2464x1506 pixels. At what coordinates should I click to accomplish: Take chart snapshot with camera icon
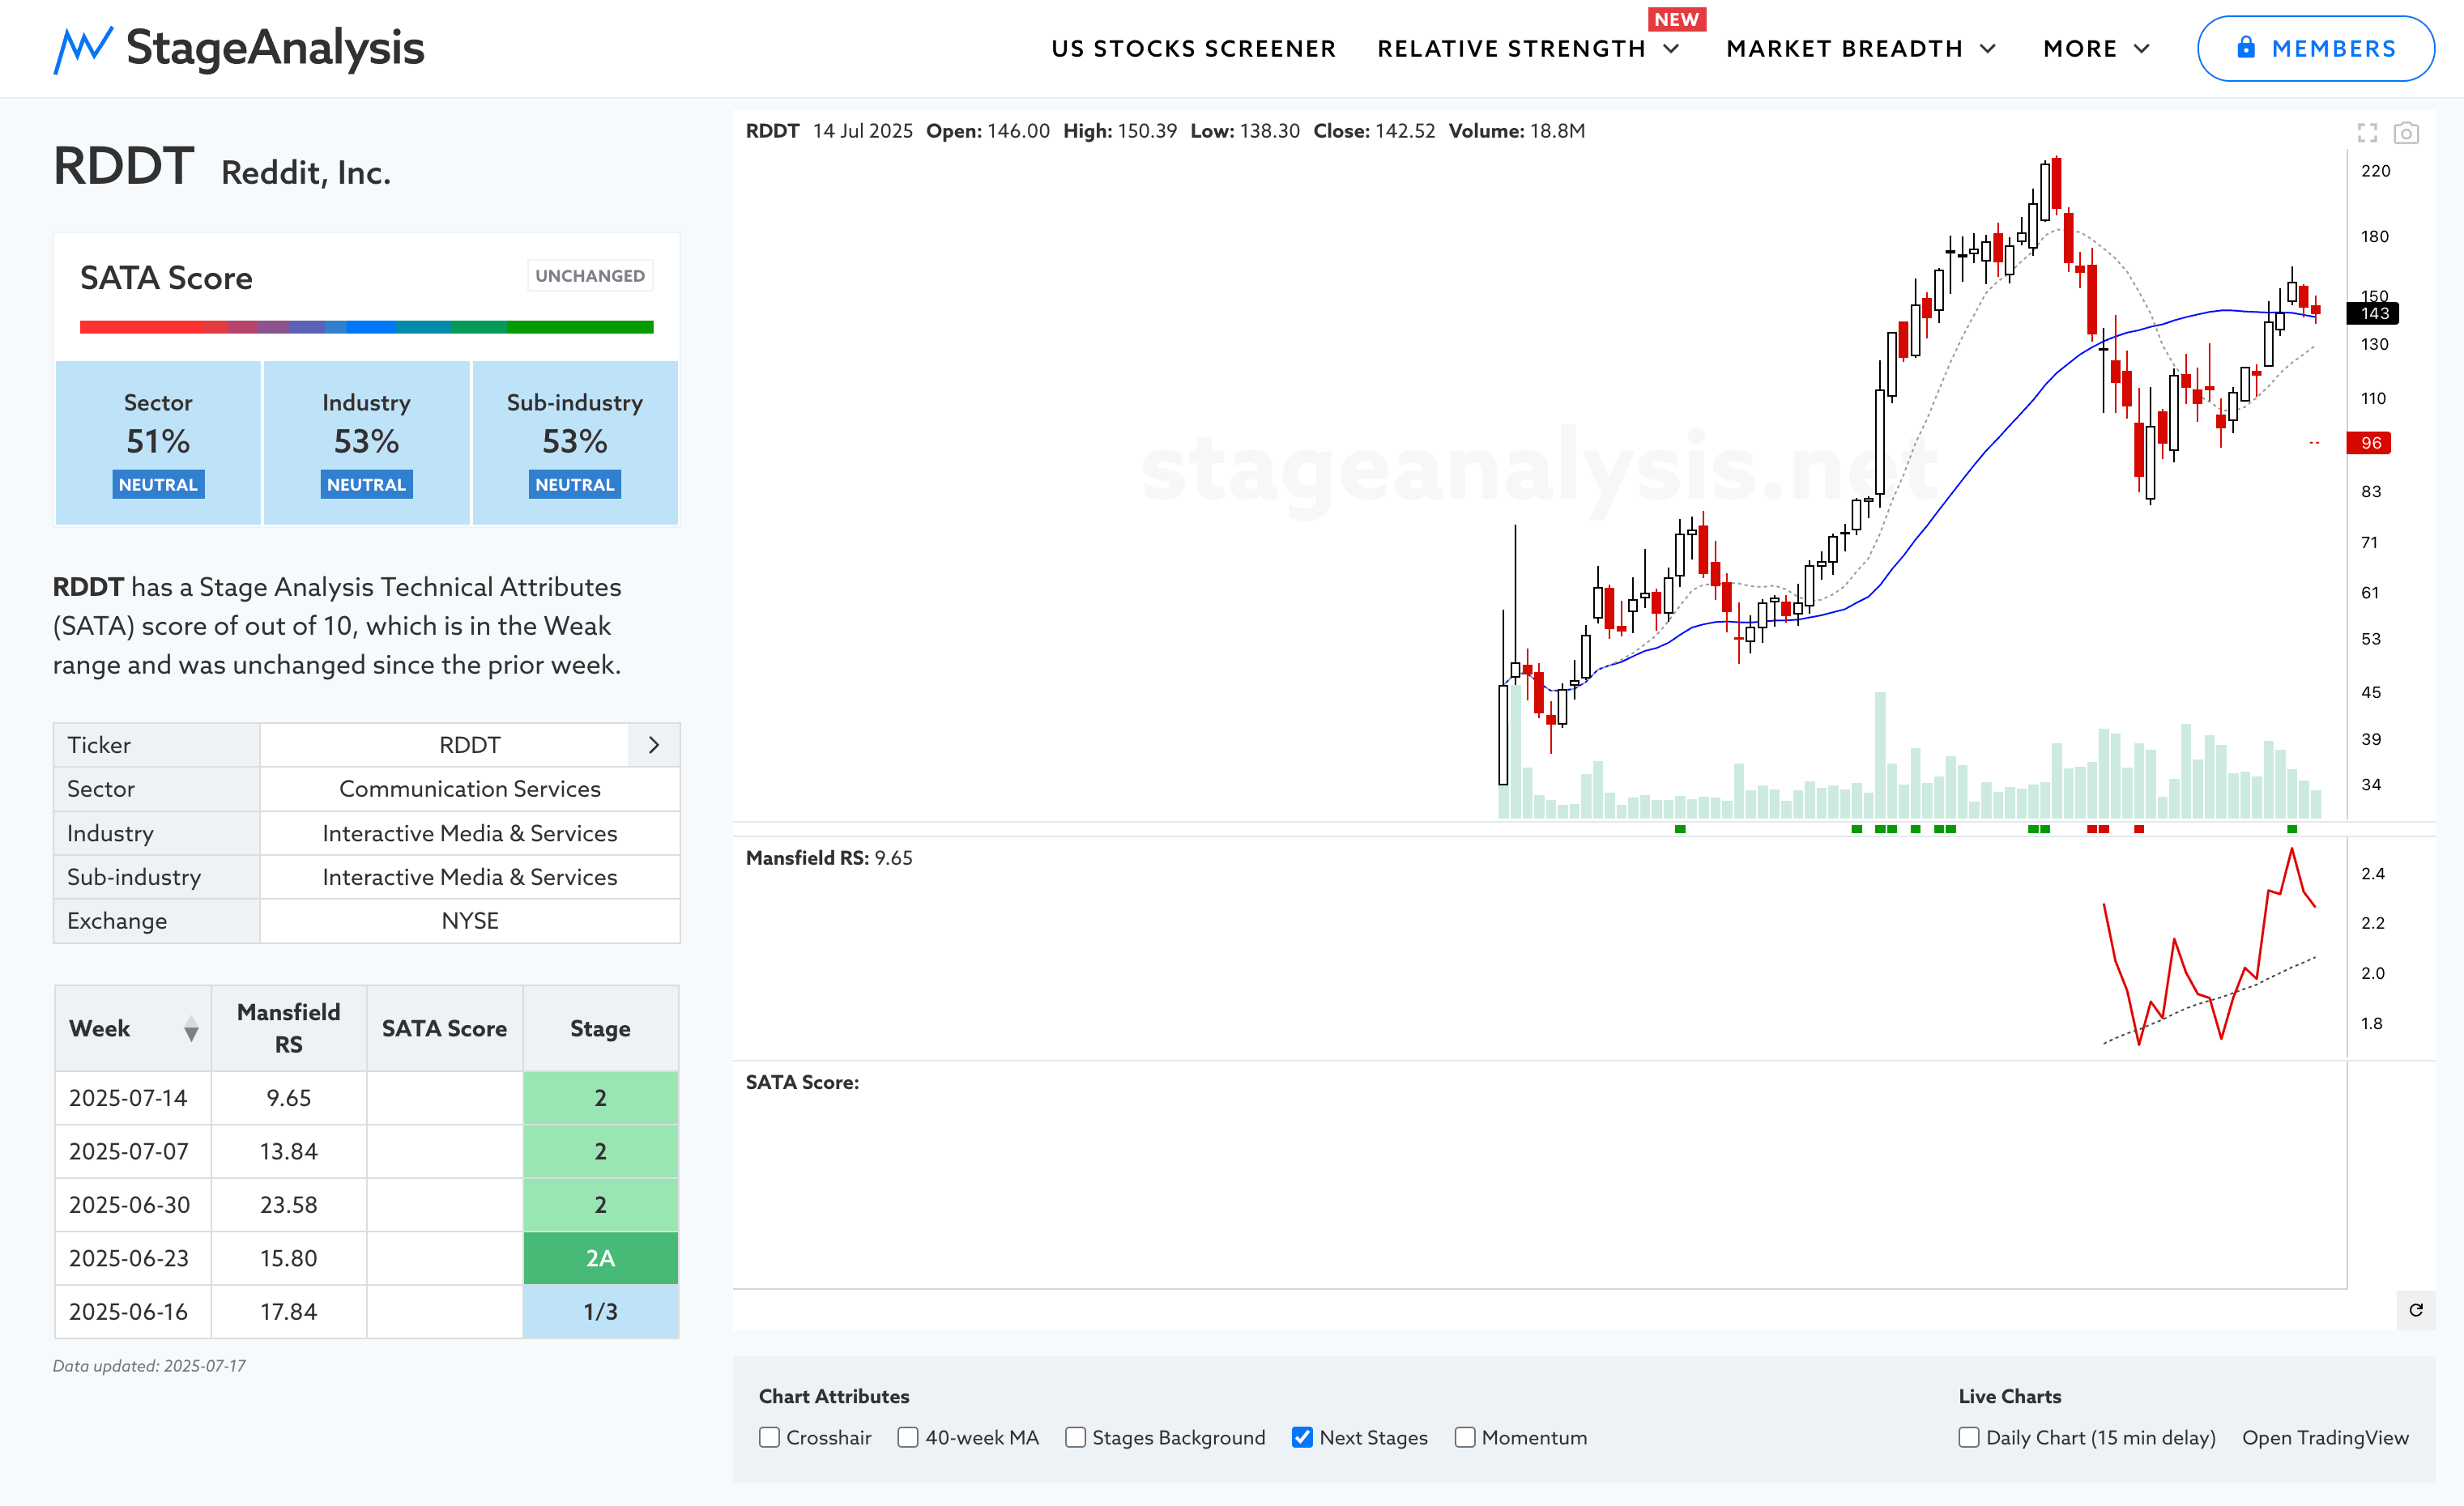tap(2406, 132)
